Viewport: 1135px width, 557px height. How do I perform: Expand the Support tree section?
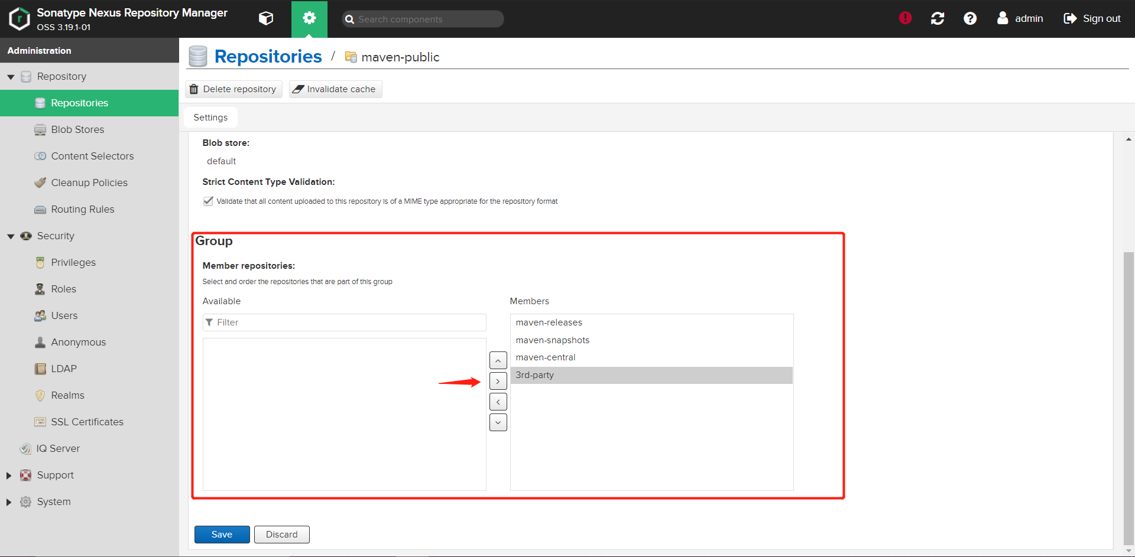click(x=9, y=475)
